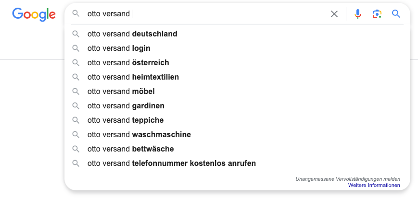Click the magnifier icon beside 'otto versand möbel'
This screenshot has width=418, height=198.
(76, 92)
